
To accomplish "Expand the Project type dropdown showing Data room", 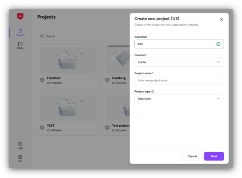I will 179,99.
